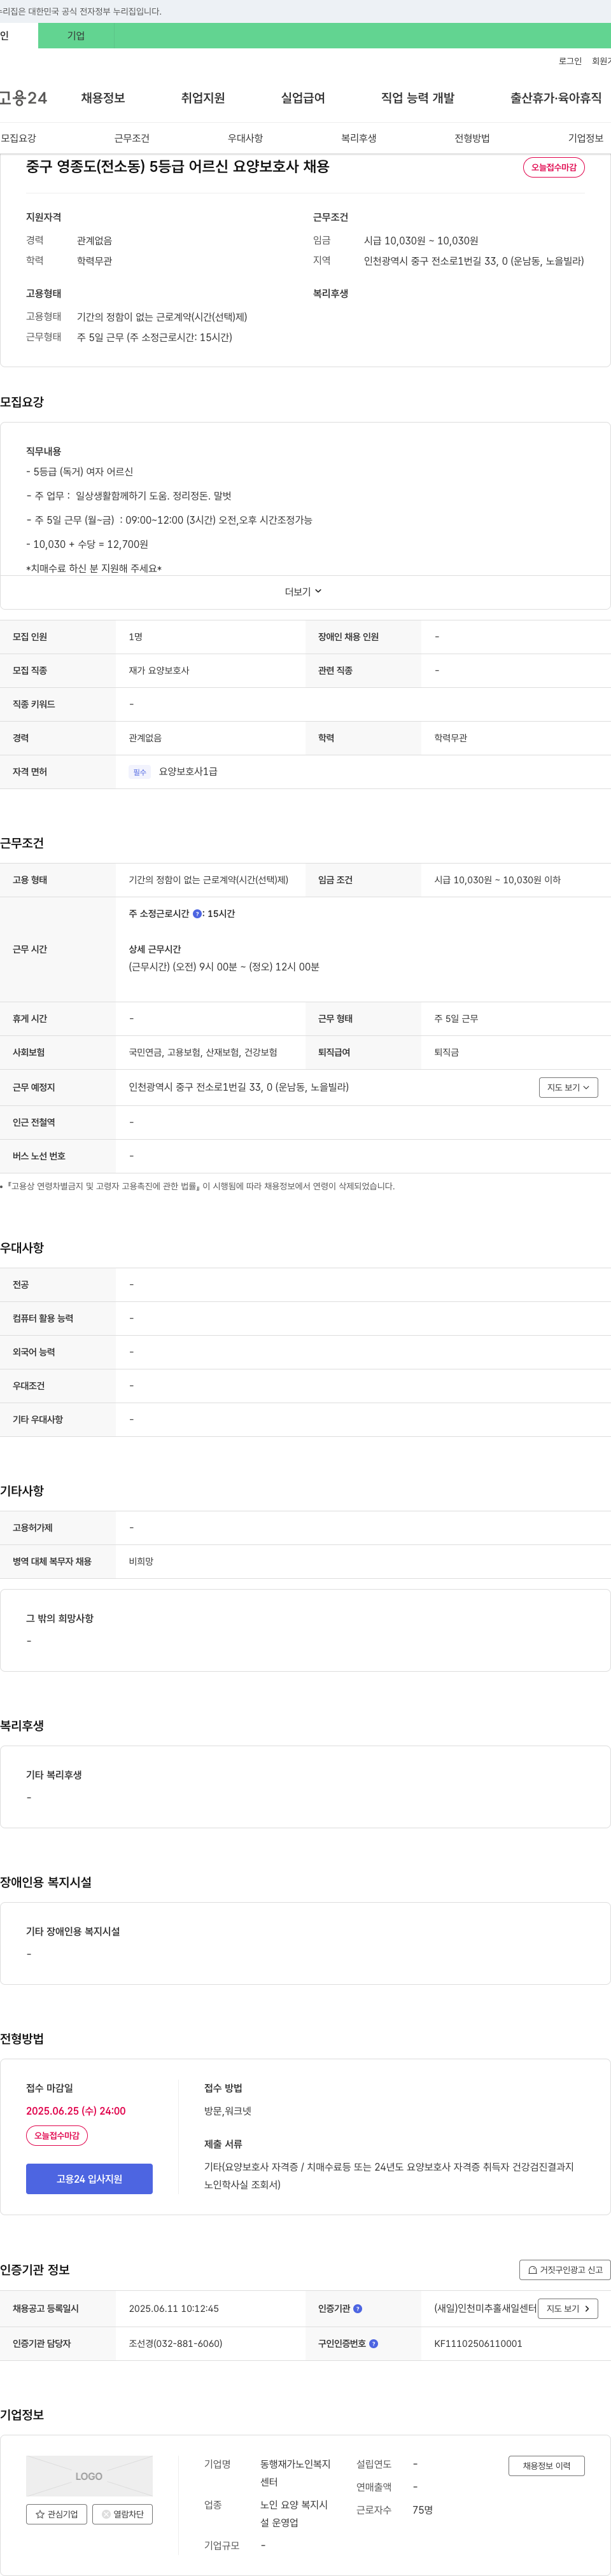Click the 방문,워크넷 application method text
Screen dimensions: 611x2576
point(228,2111)
